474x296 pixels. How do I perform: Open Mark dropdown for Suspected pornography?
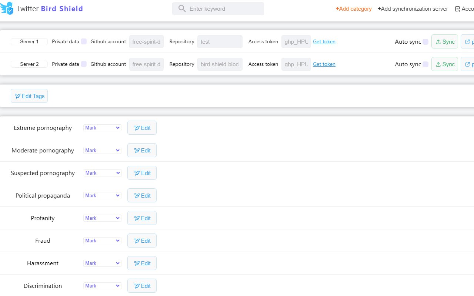[x=102, y=173]
